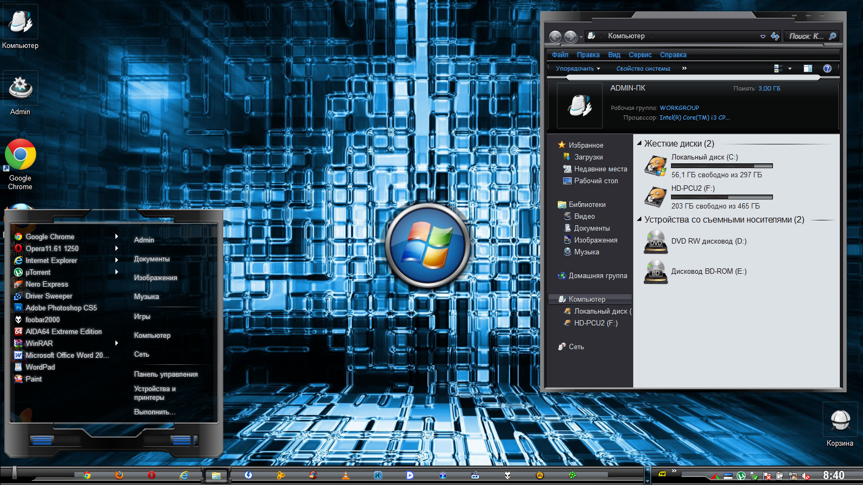Open the Упорядочить dropdown
Viewport: 863px width, 485px height.
pyautogui.click(x=578, y=68)
